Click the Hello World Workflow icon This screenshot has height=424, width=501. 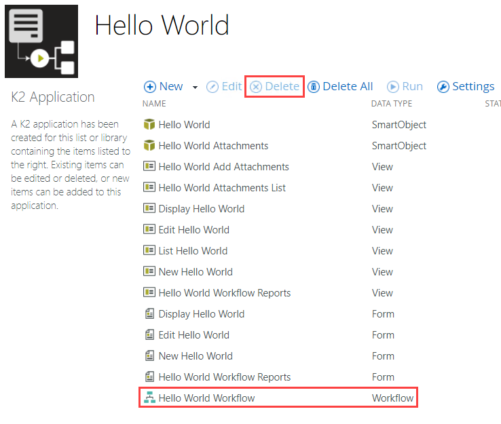[149, 398]
